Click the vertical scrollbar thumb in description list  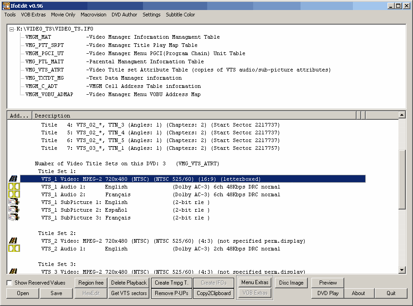pyautogui.click(x=402, y=179)
